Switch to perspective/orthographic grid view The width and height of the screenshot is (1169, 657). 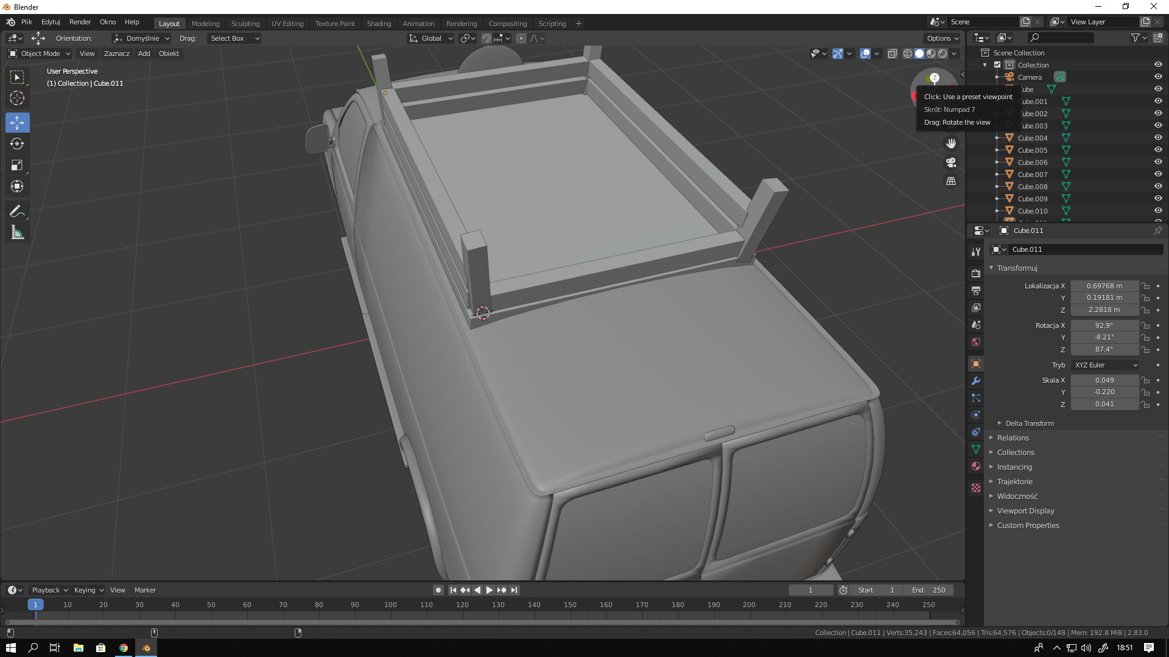point(951,181)
